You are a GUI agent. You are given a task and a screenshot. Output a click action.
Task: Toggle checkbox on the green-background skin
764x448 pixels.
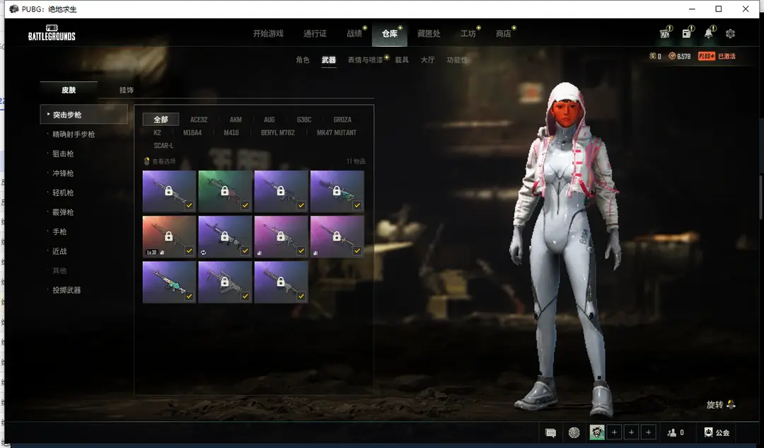coord(245,206)
